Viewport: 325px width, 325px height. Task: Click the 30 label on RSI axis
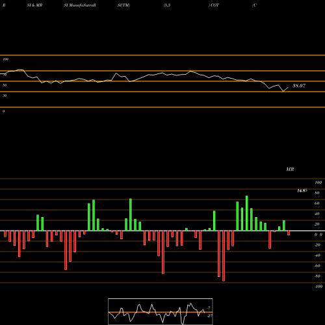click(5, 96)
